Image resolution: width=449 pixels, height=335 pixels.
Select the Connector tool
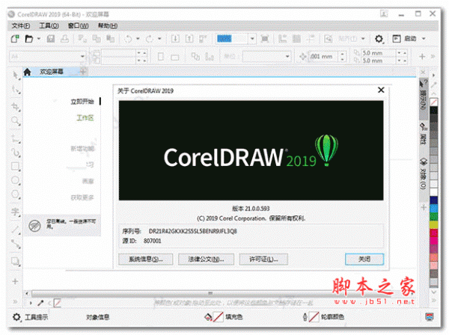point(16,244)
